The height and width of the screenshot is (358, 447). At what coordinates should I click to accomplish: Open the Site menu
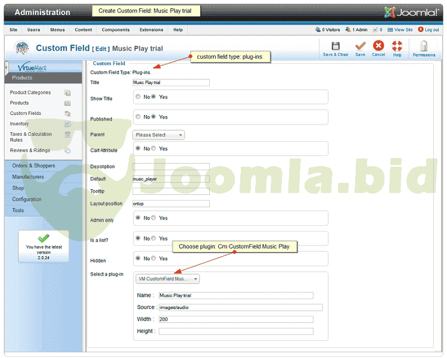click(x=13, y=30)
